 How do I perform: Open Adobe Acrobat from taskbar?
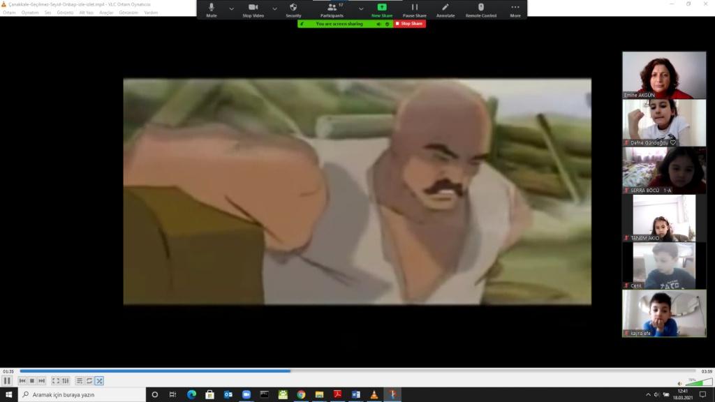(337, 395)
